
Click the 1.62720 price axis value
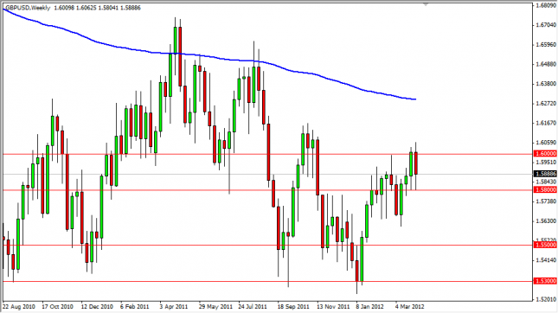(x=546, y=103)
